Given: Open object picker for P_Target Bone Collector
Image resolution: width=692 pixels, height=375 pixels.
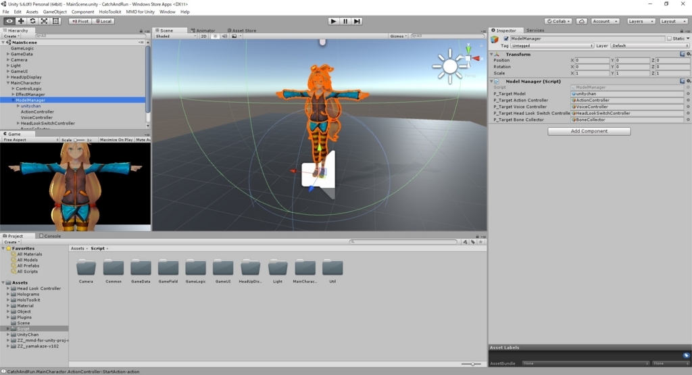Looking at the screenshot, I should tap(687, 120).
